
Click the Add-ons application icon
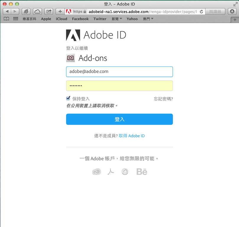(x=70, y=58)
